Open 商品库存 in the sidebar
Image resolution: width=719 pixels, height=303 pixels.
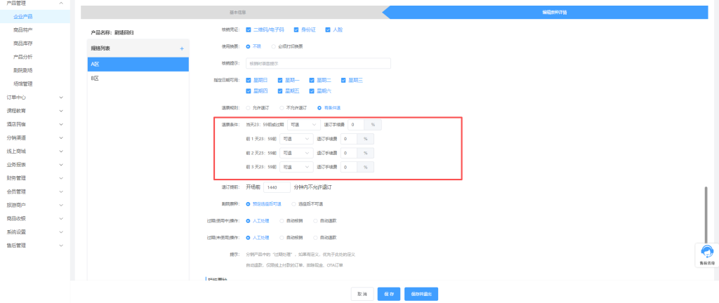pos(23,43)
